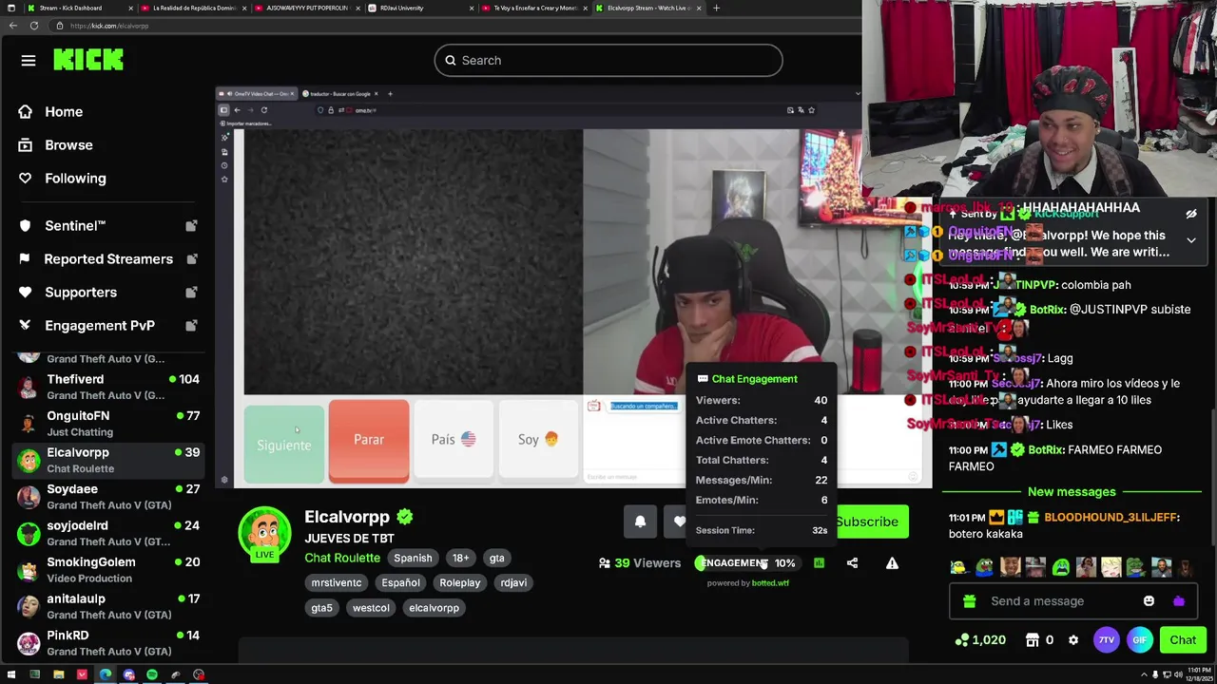This screenshot has width=1217, height=684.
Task: Click the verified badge next to Elcalvorpp
Action: (x=405, y=517)
